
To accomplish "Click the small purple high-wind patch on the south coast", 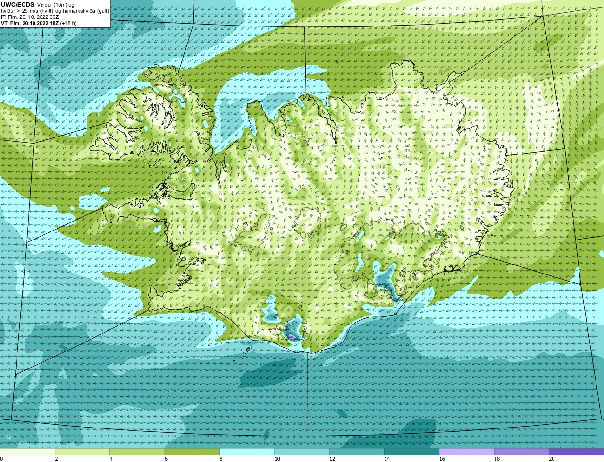I will (293, 336).
